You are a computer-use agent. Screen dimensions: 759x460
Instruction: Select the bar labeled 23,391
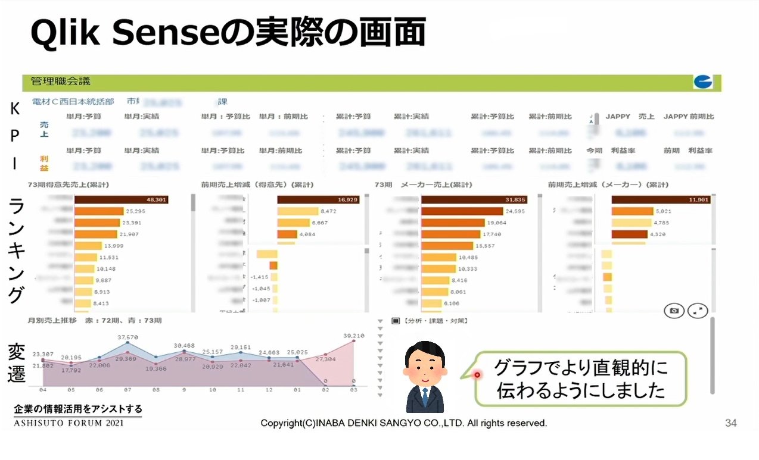97,223
